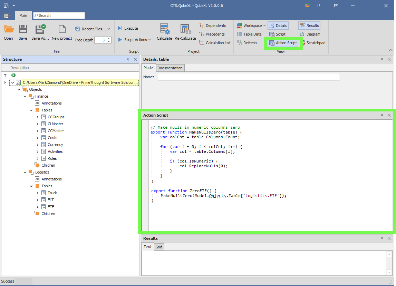The height and width of the screenshot is (286, 396).
Task: Click the Execute script button
Action: point(128,28)
